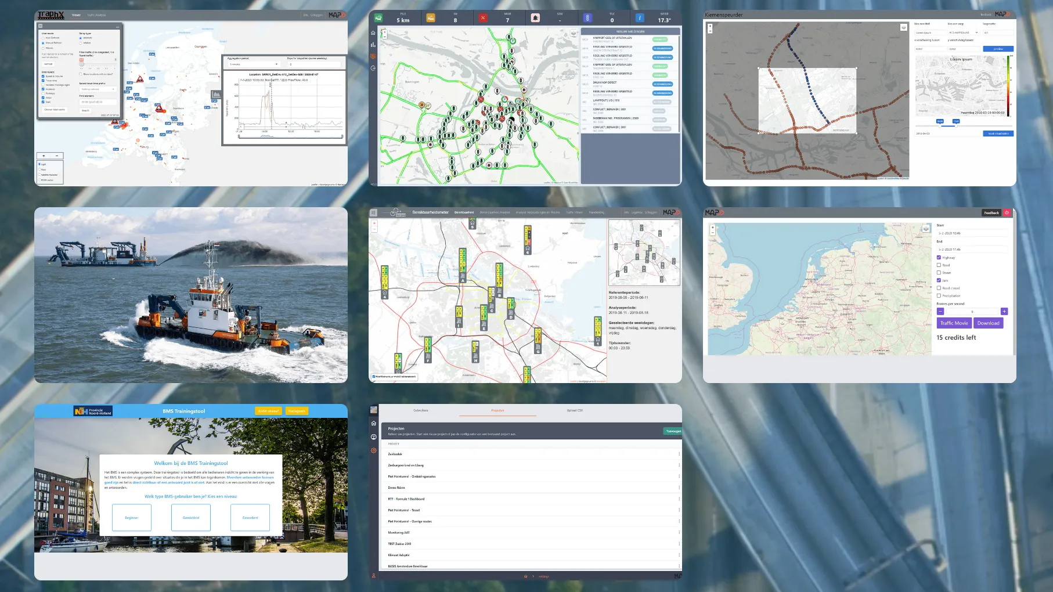Image resolution: width=1053 pixels, height=592 pixels.
Task: Enable the Precipitation checkbox
Action: (939, 295)
